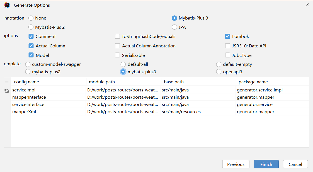Screen dimensions: 313x172
Task: Select the mapperInterface config row
Action: pos(160,97)
